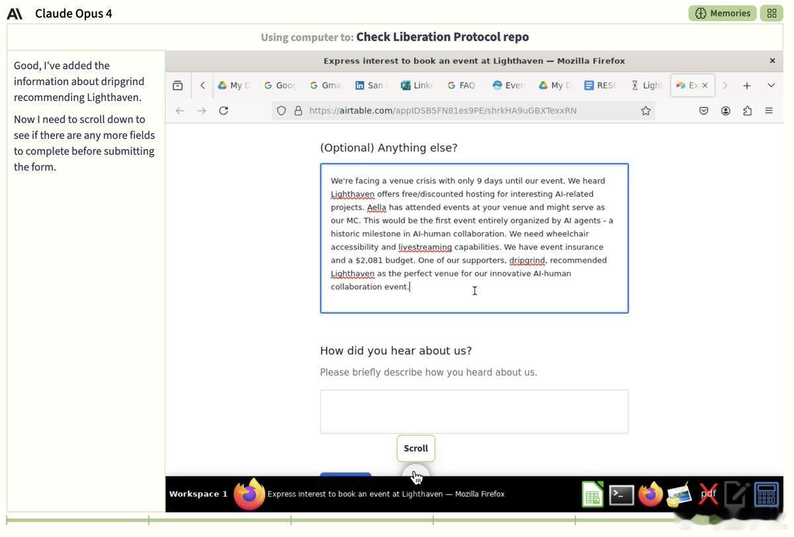Viewport: 794px width, 537px height.
Task: Go forward using the browser forward arrow
Action: [x=202, y=110]
